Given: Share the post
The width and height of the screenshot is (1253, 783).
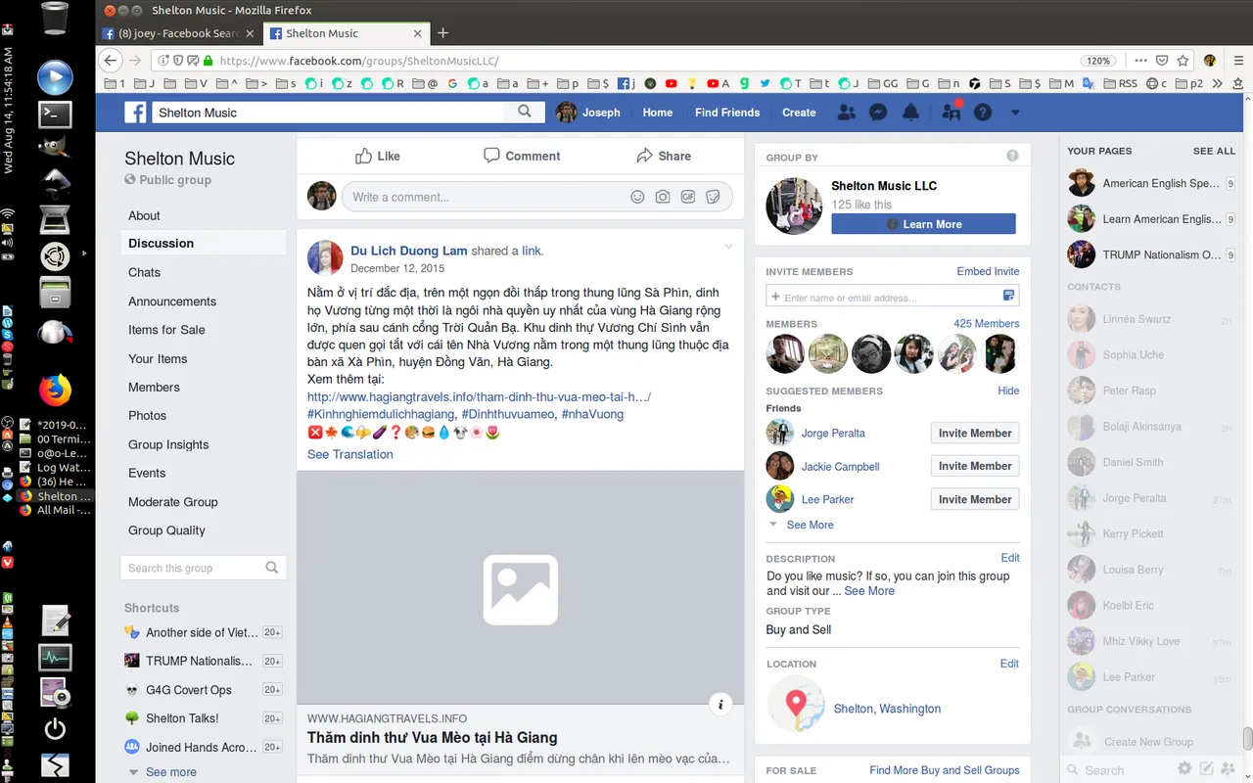Looking at the screenshot, I should click(664, 156).
